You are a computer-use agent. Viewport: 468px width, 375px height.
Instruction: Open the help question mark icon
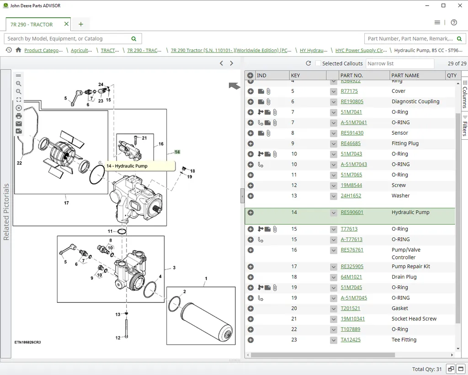coord(454,22)
